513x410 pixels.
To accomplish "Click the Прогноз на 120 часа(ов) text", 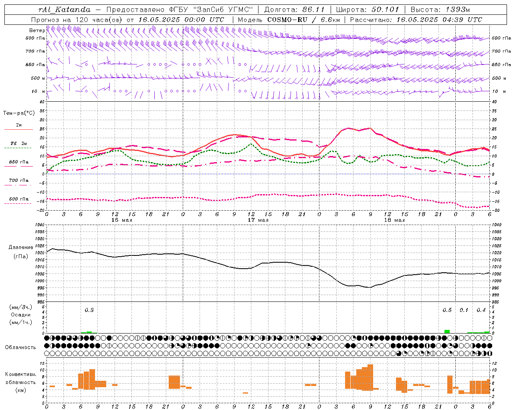I will [x=77, y=20].
